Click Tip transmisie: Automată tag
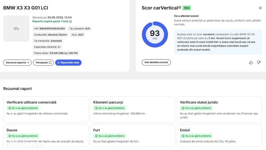Viewport: 266px width, 150px height. (x=48, y=41)
